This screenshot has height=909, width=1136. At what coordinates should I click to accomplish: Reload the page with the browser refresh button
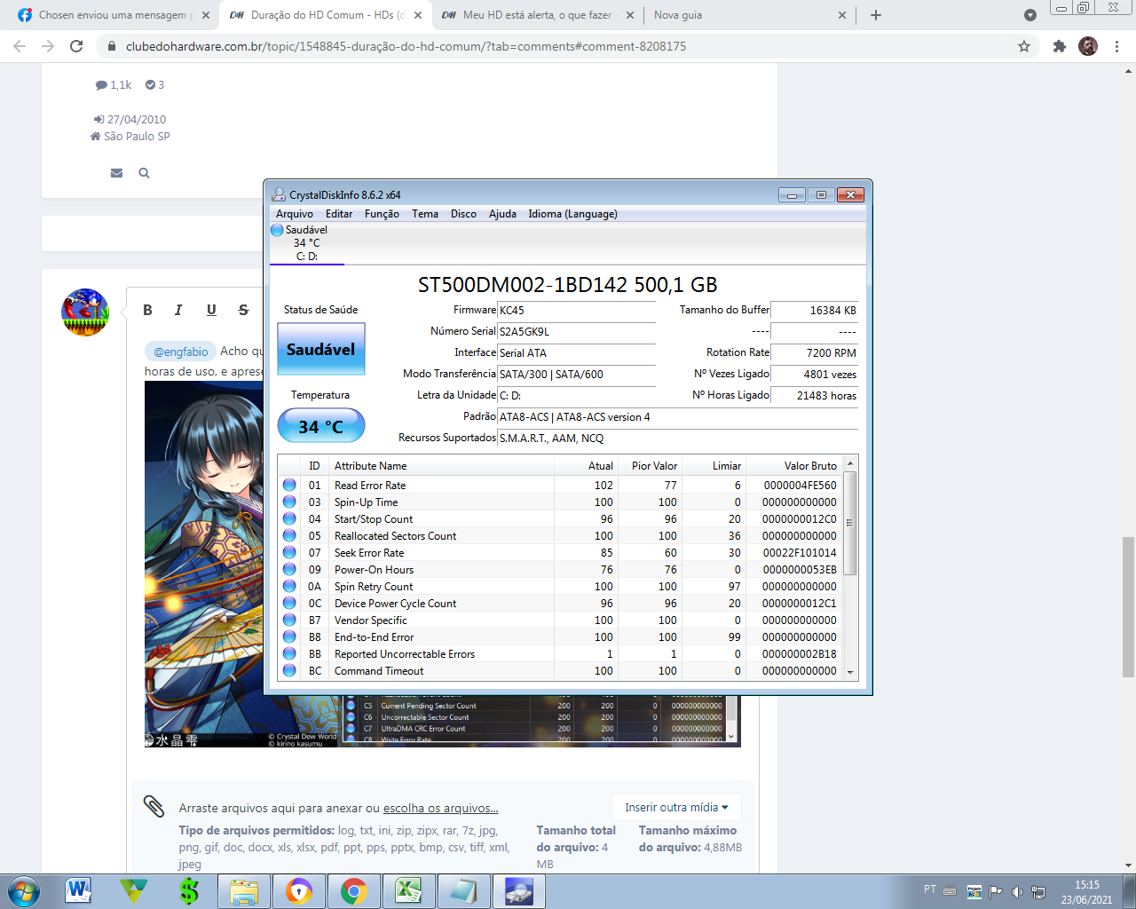click(76, 46)
